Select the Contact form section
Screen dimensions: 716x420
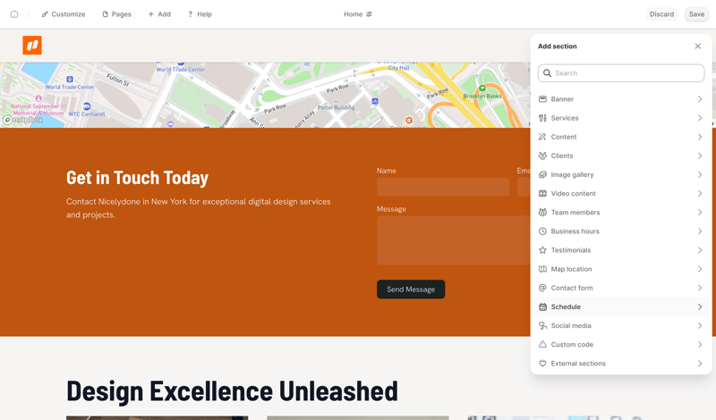[572, 288]
